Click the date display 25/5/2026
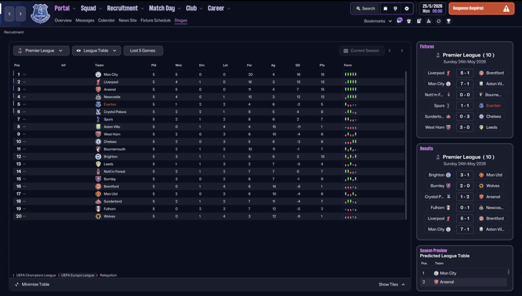This screenshot has width=522, height=296. pos(432,6)
